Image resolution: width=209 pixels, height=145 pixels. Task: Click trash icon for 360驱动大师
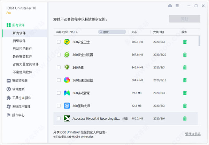(185, 106)
